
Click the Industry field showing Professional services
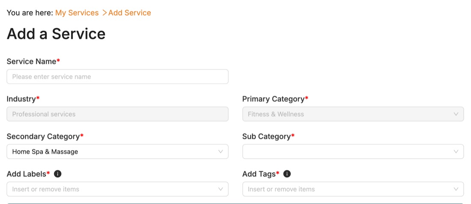coord(117,114)
